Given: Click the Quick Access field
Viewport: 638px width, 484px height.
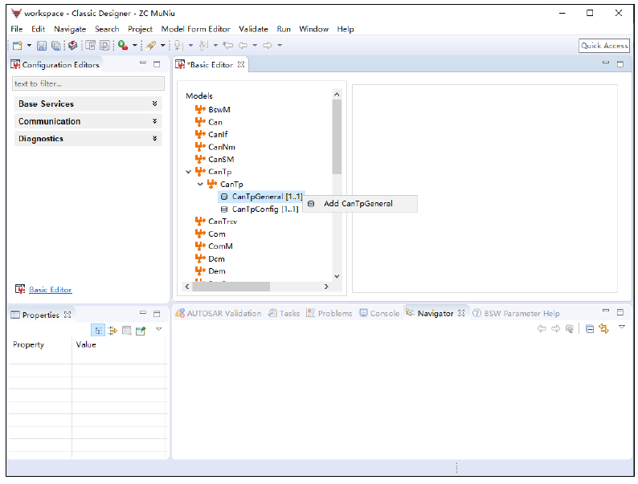Looking at the screenshot, I should (603, 46).
